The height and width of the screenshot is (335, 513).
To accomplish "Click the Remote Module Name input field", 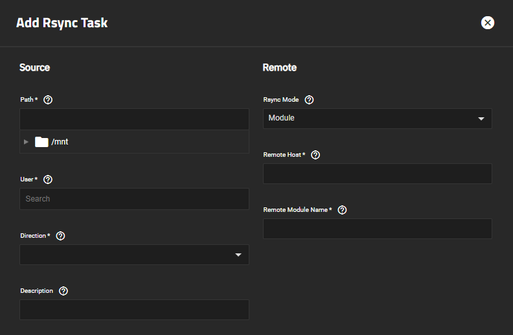I will tap(378, 228).
